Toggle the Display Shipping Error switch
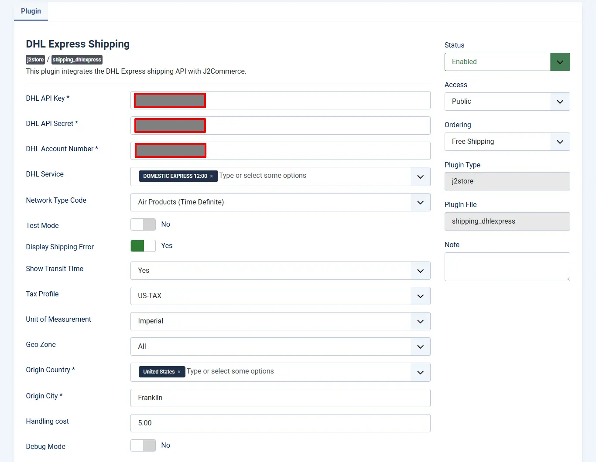Screen dimensions: 596x462 coord(143,246)
